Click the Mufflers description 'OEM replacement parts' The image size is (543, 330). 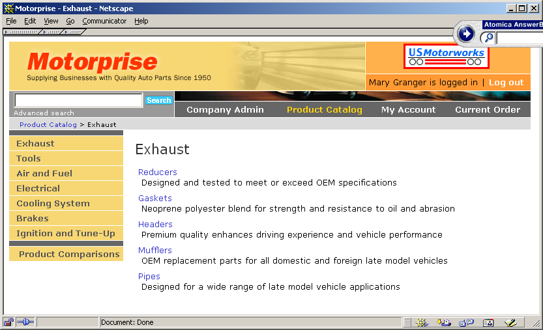pos(295,260)
